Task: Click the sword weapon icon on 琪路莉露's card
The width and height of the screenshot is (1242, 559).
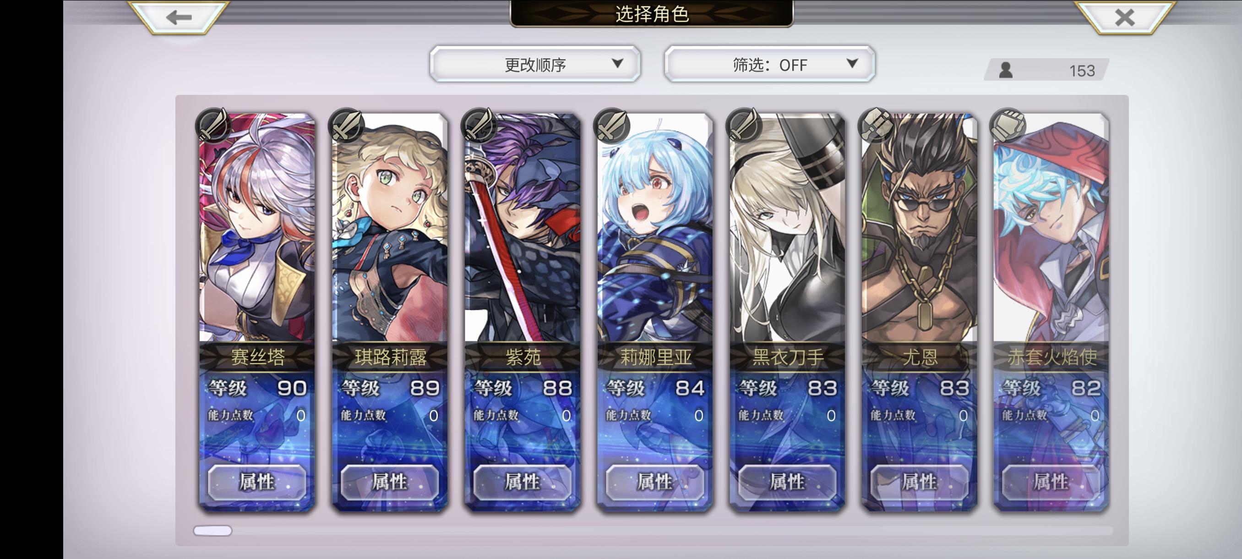Action: pos(346,126)
